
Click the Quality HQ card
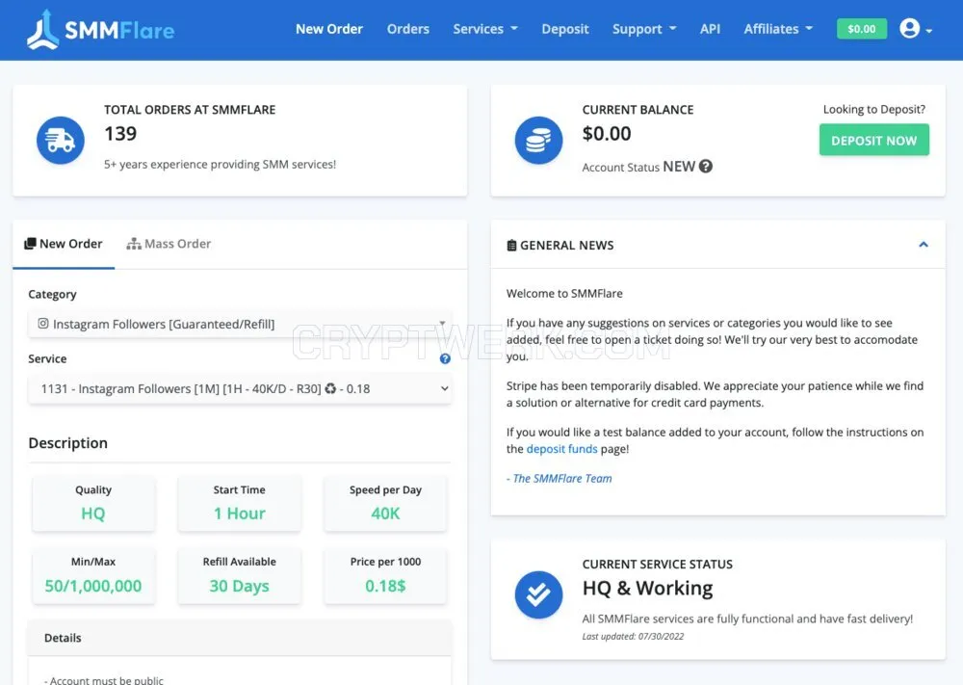[93, 503]
